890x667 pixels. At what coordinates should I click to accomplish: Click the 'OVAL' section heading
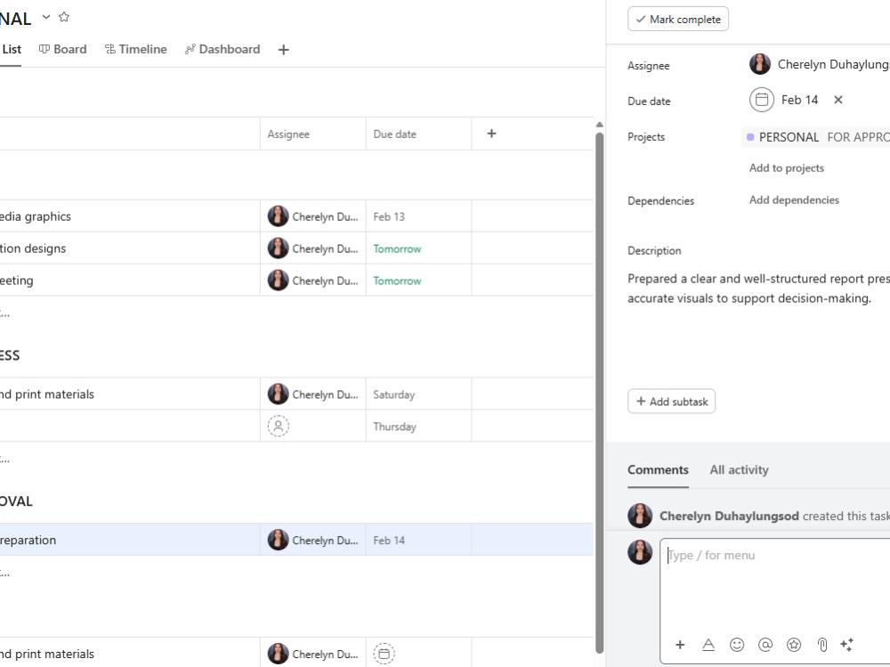pyautogui.click(x=16, y=501)
